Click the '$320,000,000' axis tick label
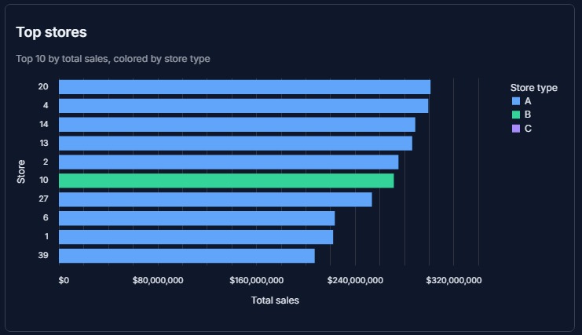This screenshot has width=582, height=335. click(454, 281)
